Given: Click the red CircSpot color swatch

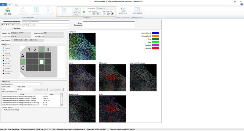Looking at the screenshot, I should (x=155, y=48).
